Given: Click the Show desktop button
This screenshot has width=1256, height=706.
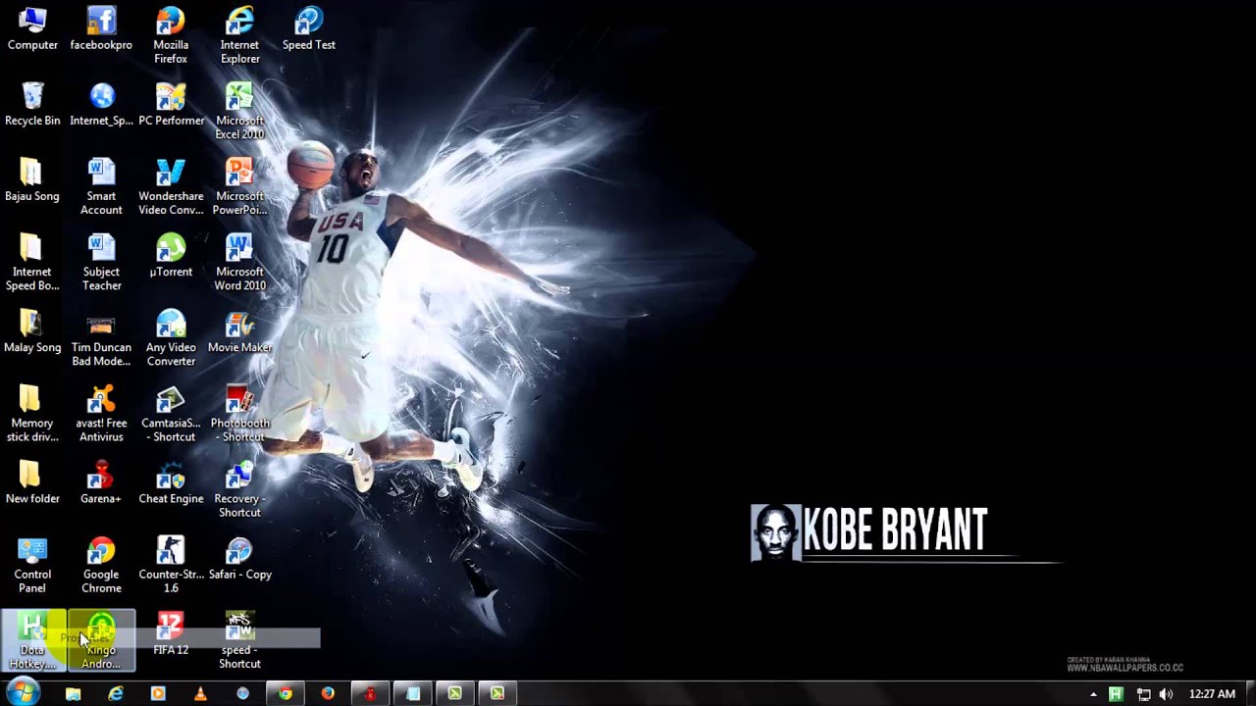Looking at the screenshot, I should (1249, 693).
